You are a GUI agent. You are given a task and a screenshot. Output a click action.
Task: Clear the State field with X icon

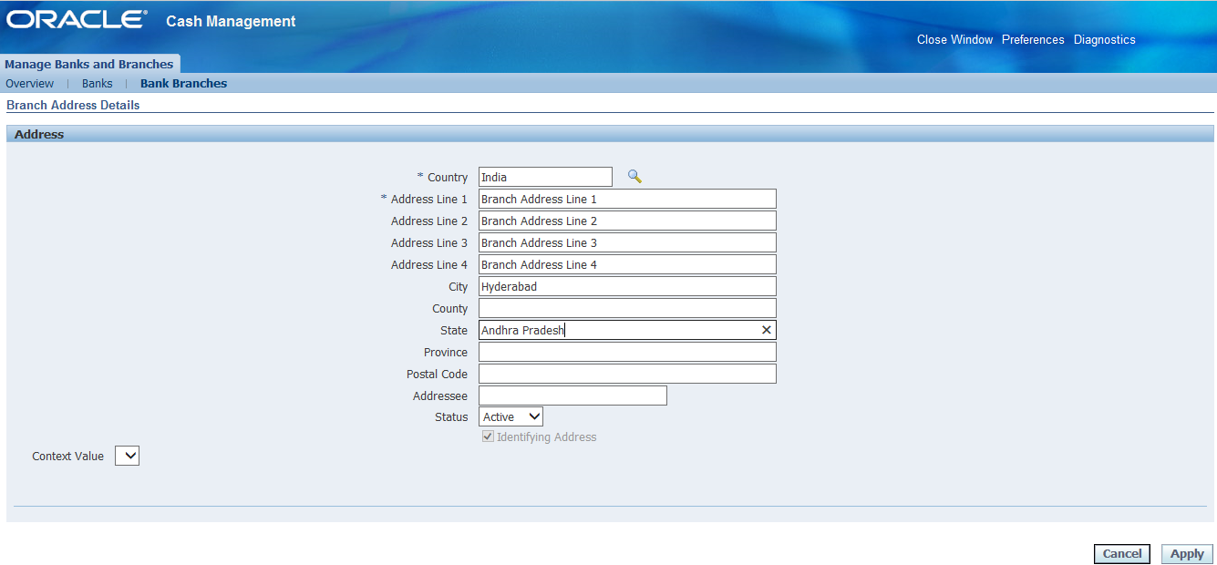pyautogui.click(x=766, y=330)
